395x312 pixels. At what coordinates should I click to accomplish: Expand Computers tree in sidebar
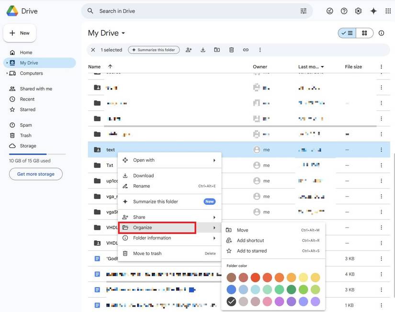tap(7, 73)
